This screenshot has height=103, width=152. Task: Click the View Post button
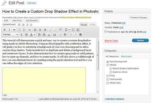click(x=17, y=21)
